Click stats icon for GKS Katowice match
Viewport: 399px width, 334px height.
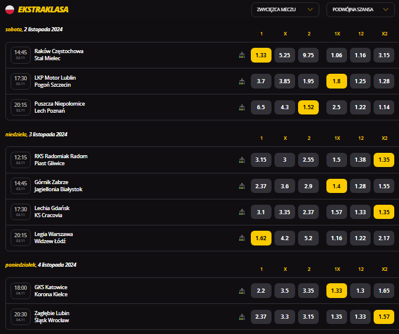241,291
